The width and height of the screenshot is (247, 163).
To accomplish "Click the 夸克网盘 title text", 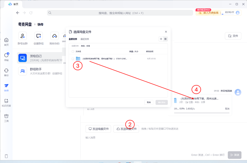I will coord(25,24).
